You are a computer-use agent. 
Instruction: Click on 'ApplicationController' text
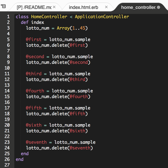pyautogui.click(x=102, y=17)
